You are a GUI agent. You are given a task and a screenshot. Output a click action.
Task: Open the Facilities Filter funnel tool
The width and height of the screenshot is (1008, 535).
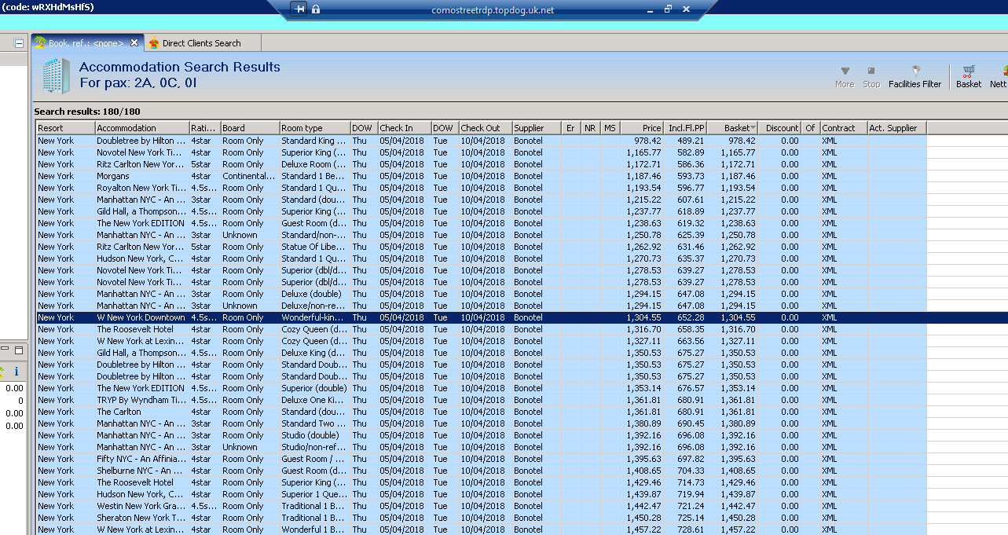pyautogui.click(x=915, y=76)
